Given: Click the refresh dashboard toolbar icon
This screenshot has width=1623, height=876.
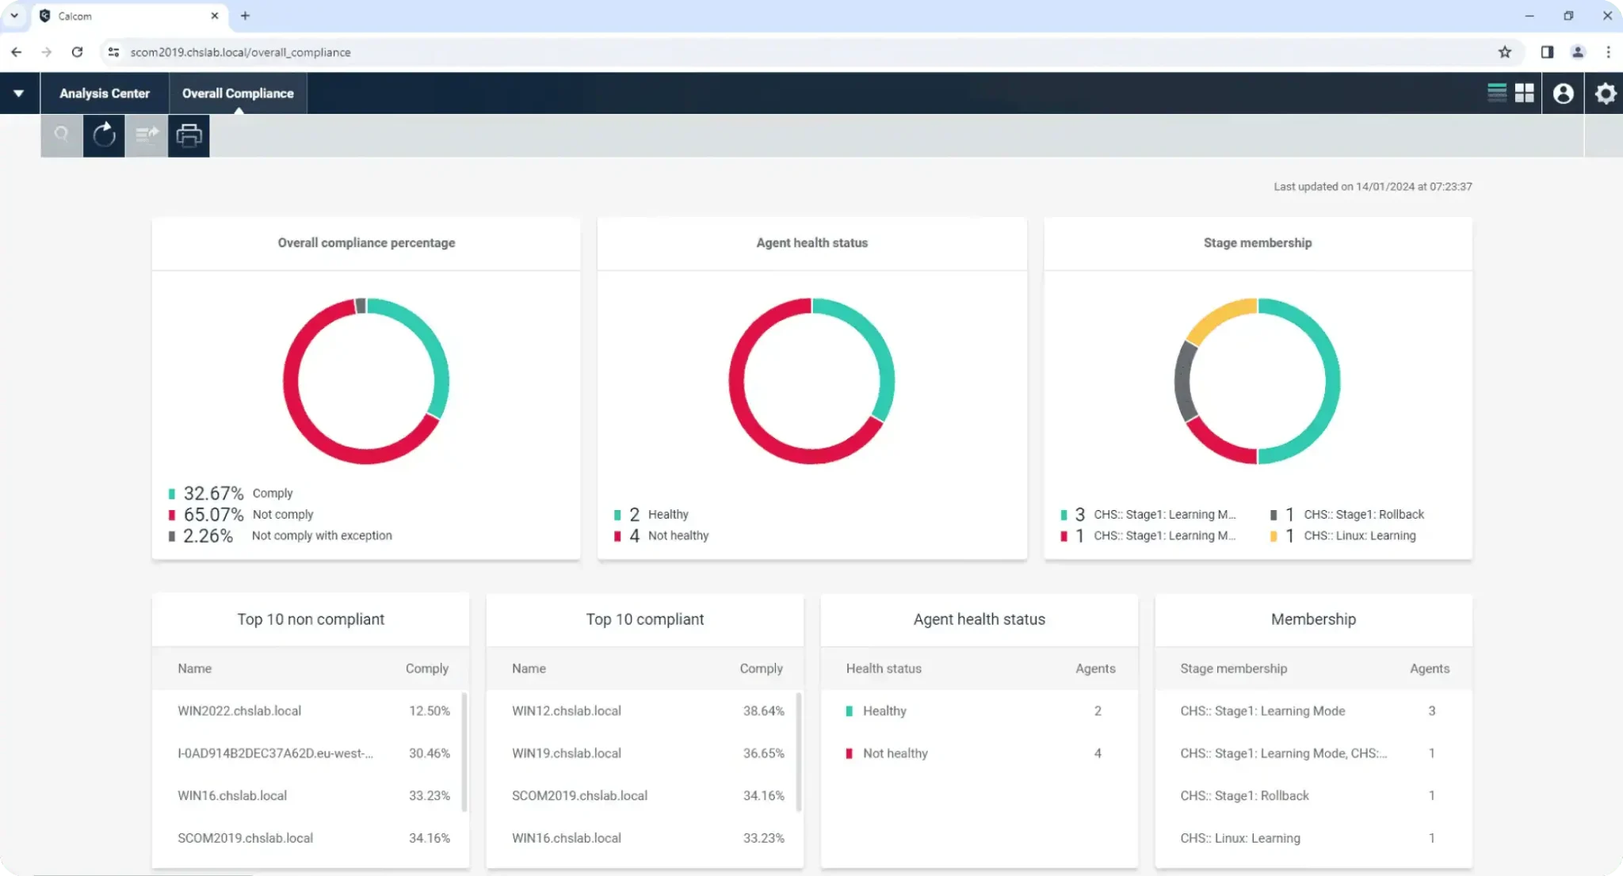Looking at the screenshot, I should (104, 135).
